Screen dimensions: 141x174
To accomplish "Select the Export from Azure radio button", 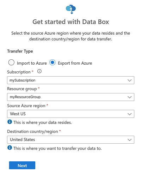I will (x=52, y=62).
